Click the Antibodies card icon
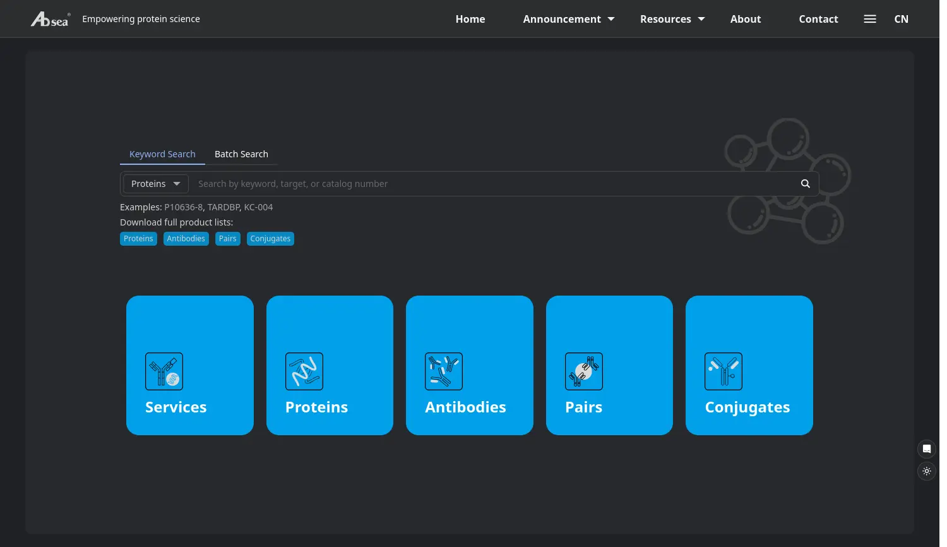 (444, 371)
